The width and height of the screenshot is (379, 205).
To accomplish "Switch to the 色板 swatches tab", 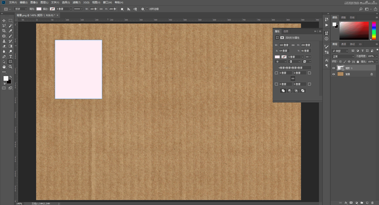I will click(x=352, y=17).
